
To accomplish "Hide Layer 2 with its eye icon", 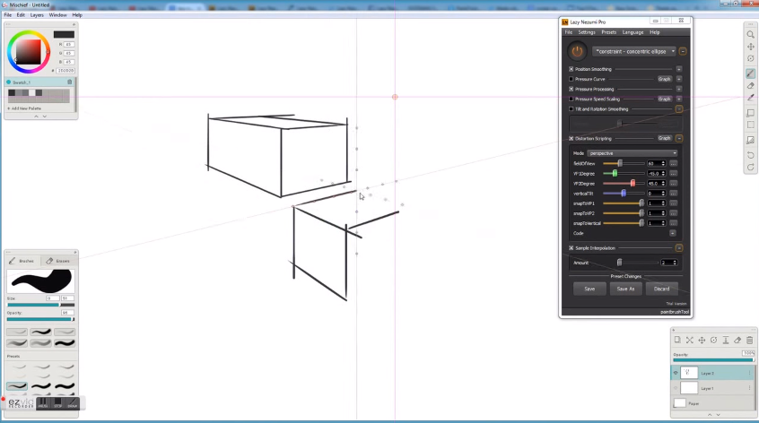I will point(676,373).
